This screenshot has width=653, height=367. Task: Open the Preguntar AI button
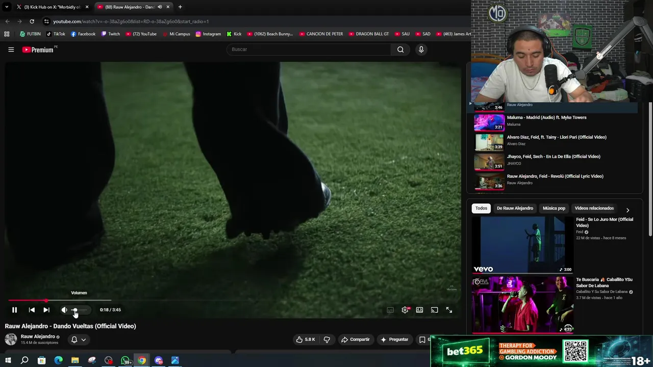[x=394, y=339]
